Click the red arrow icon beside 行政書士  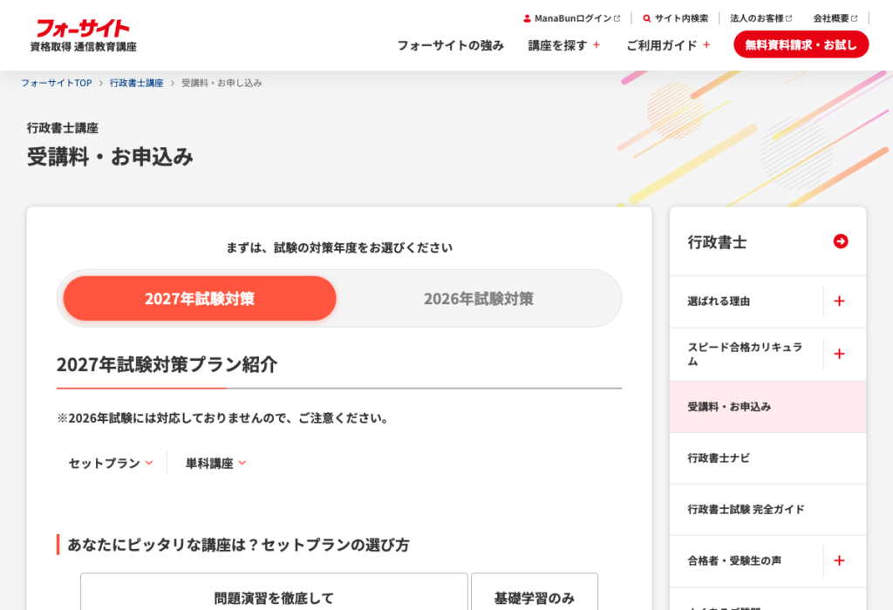coord(840,241)
